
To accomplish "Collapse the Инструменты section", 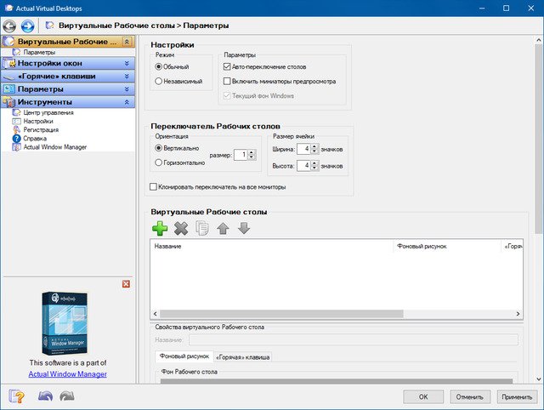I will 127,102.
